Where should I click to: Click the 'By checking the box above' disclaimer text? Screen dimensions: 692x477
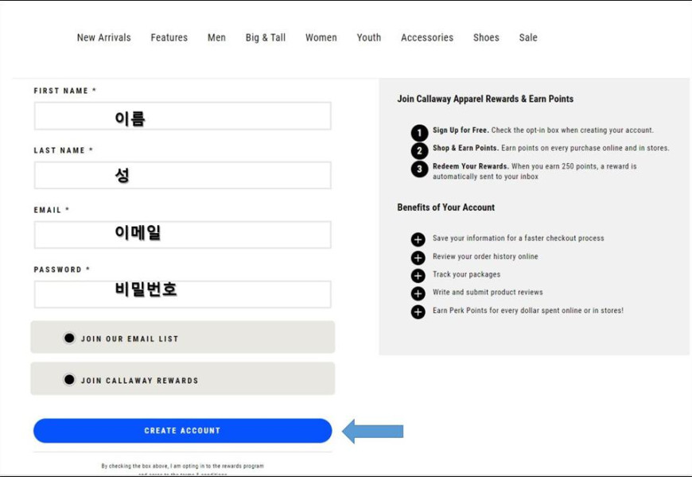[182, 466]
